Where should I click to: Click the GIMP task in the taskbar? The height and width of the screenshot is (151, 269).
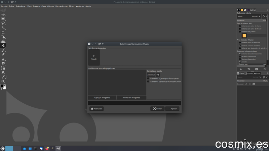tap(58, 148)
